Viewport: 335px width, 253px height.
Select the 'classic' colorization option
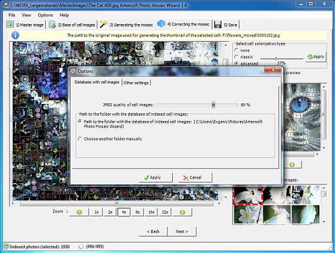coord(236,57)
